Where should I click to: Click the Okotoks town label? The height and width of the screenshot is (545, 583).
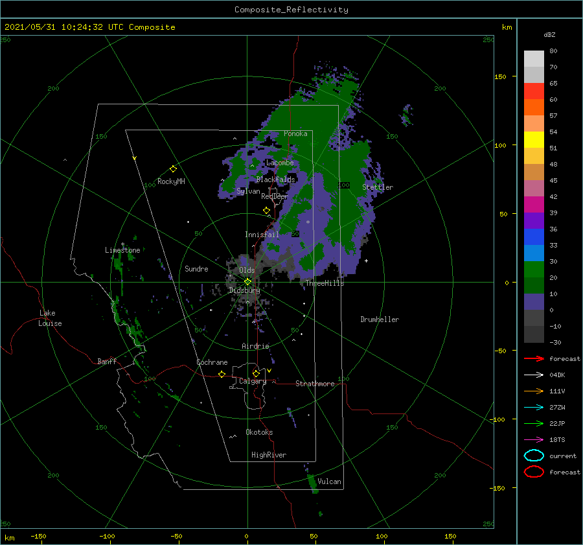(259, 432)
